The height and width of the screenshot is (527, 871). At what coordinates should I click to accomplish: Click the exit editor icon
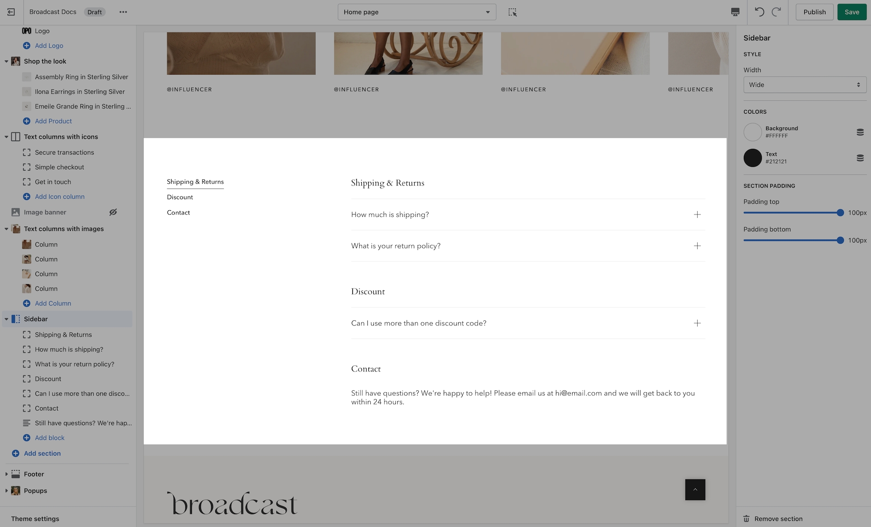click(x=11, y=12)
